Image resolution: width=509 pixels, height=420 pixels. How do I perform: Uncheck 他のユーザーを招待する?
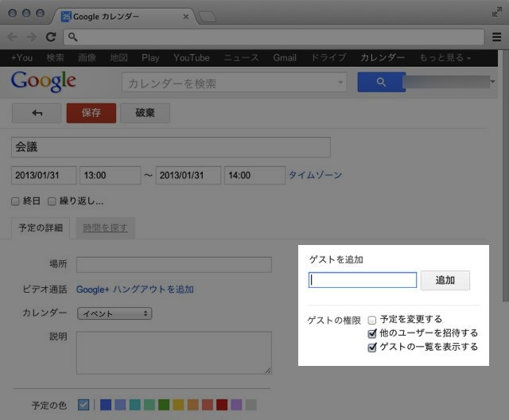click(x=372, y=333)
